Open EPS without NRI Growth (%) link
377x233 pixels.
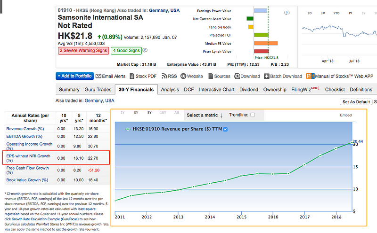click(28, 158)
